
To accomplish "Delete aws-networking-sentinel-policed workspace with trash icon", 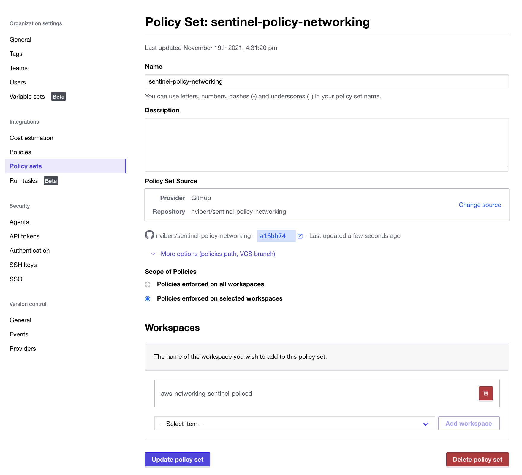I will tap(485, 393).
